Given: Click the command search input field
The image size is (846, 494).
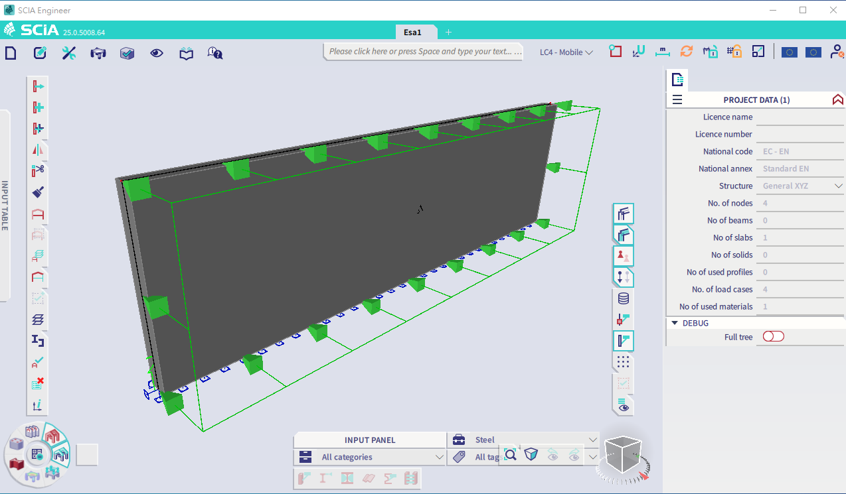Looking at the screenshot, I should point(425,52).
